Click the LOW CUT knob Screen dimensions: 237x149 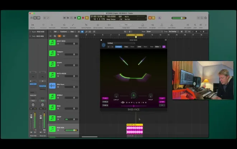pos(116,96)
